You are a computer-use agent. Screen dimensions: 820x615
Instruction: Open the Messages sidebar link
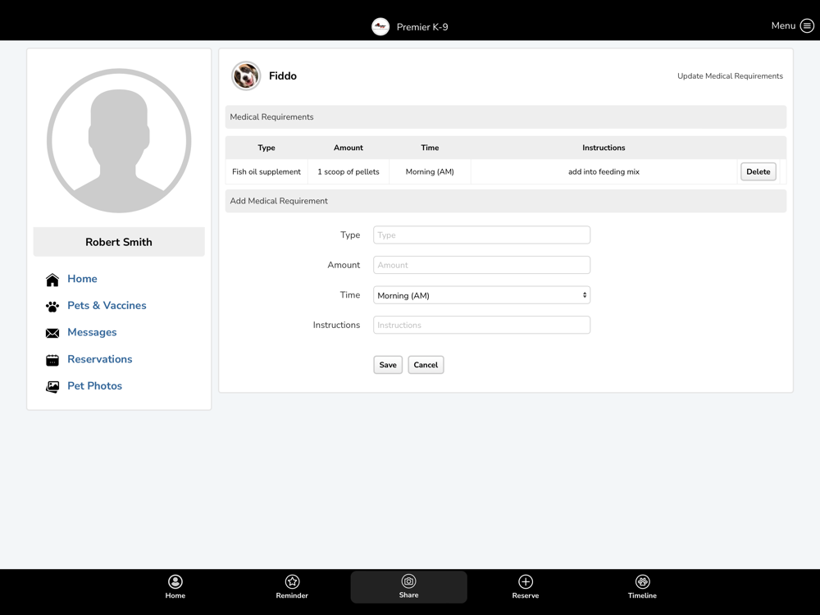click(x=92, y=333)
